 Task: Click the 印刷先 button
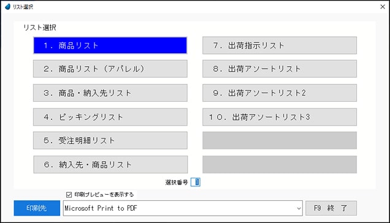pos(37,208)
